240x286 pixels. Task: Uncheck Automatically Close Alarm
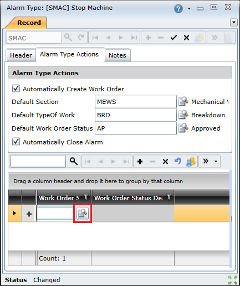point(16,142)
